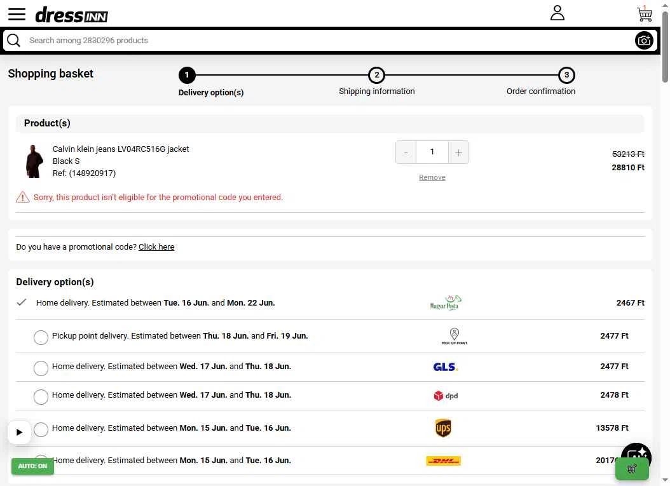Open the Calvin Klein jacket thumbnail
The height and width of the screenshot is (486, 670).
click(34, 161)
